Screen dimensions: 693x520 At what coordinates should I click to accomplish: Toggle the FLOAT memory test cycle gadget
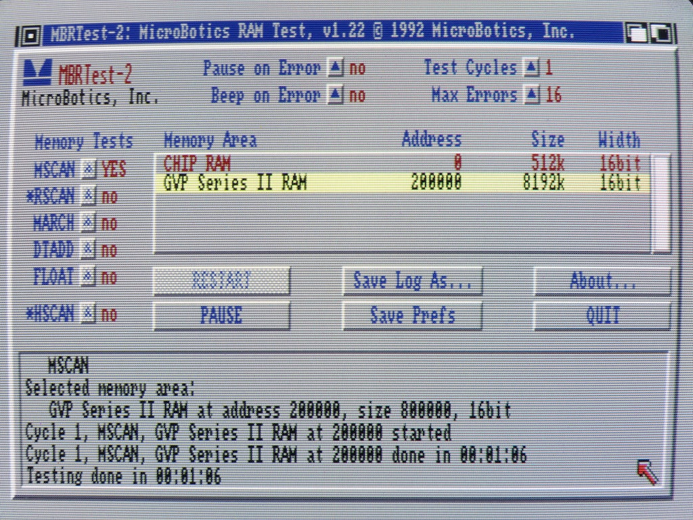pyautogui.click(x=89, y=277)
